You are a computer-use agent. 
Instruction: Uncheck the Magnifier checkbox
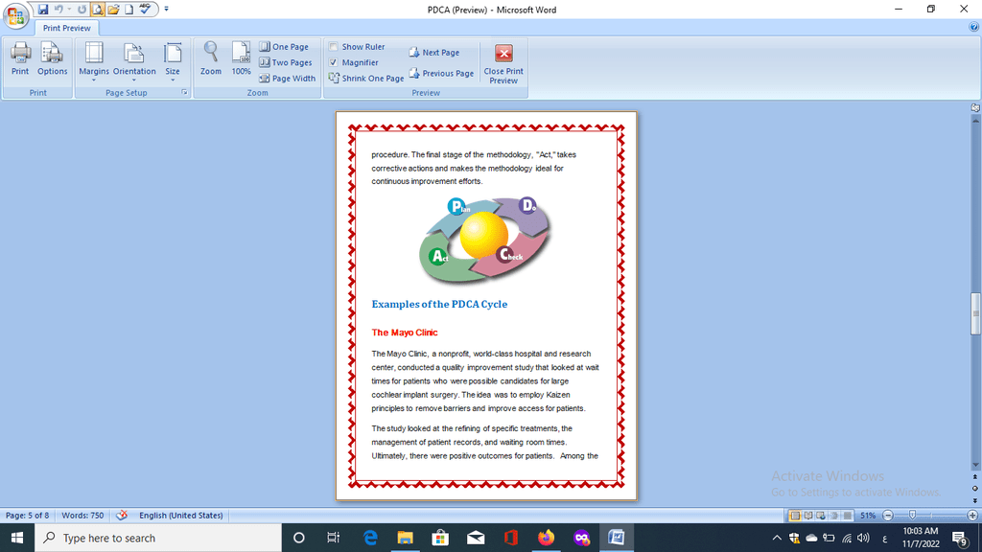[x=333, y=62]
